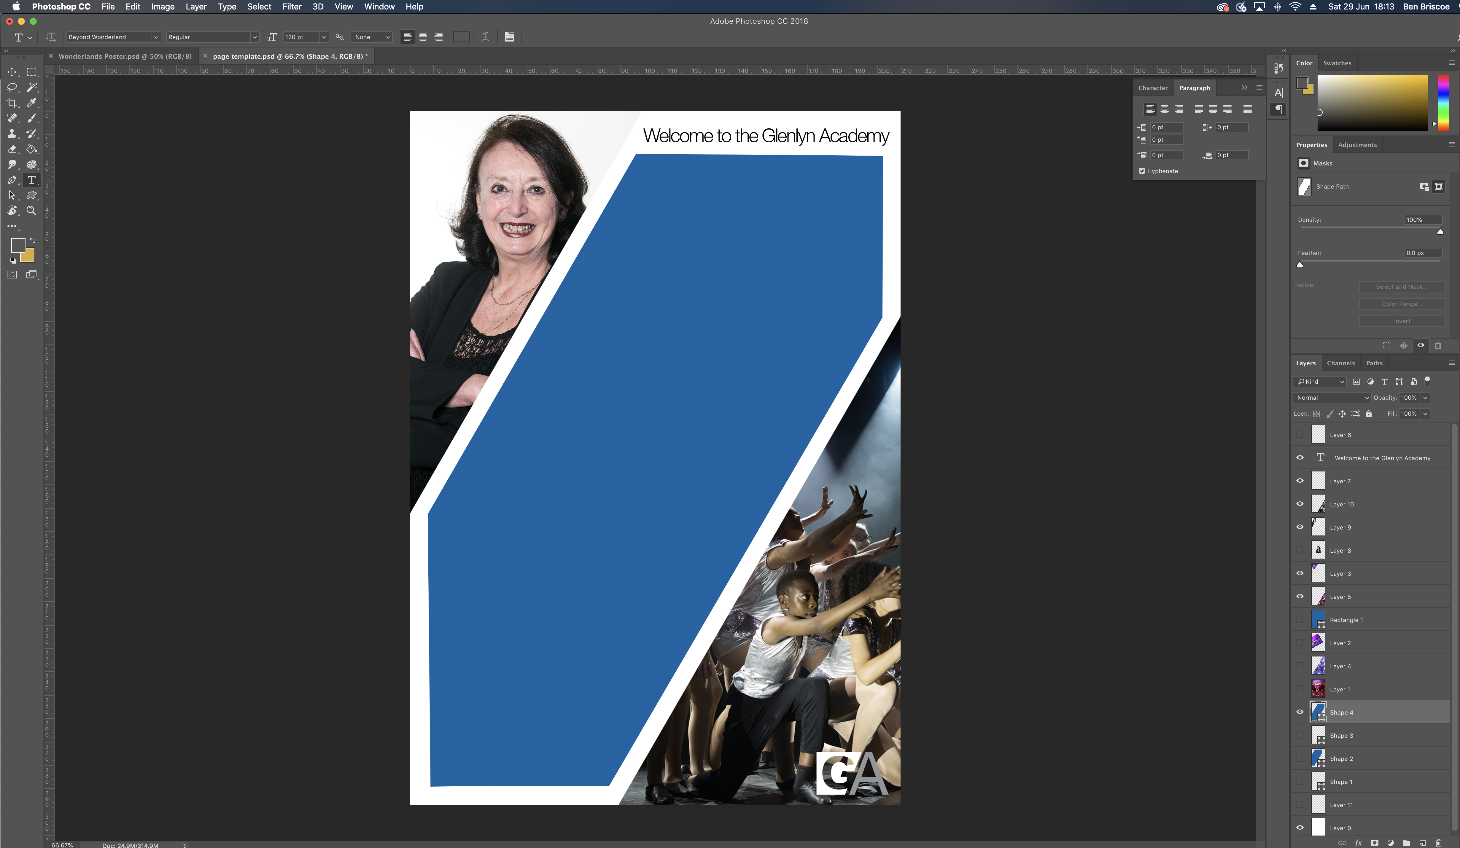Screen dimensions: 1460x848
Task: Select the Eraser tool
Action: (12, 149)
